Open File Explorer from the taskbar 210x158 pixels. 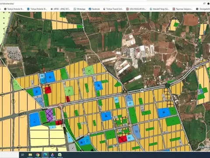[30, 154]
